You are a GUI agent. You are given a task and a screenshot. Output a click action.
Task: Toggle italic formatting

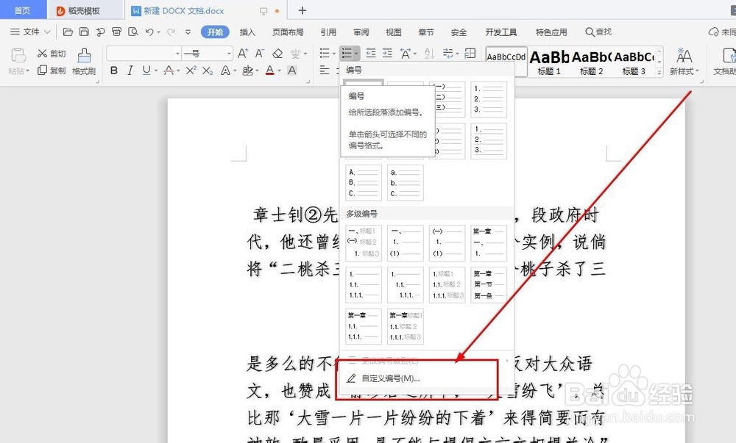click(x=130, y=71)
